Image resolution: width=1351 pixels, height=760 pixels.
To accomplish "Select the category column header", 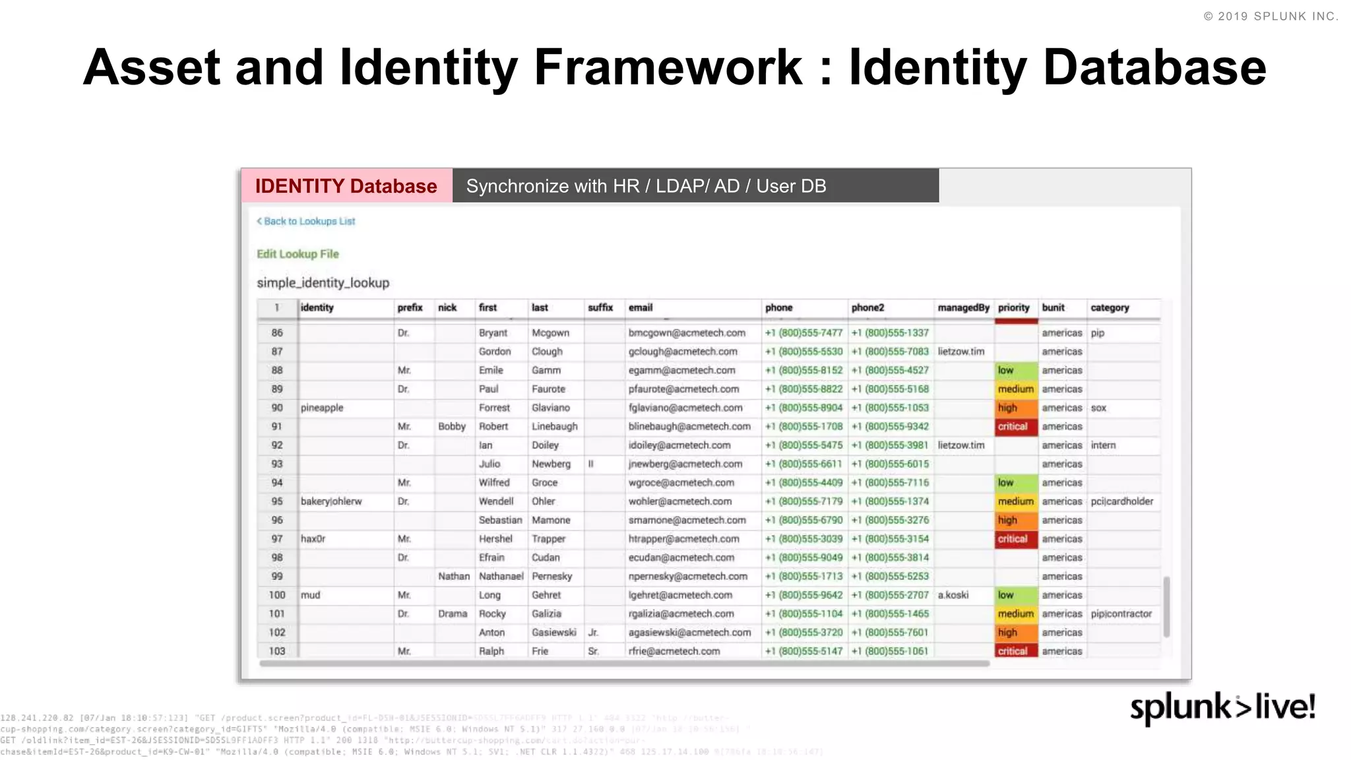I will [1123, 307].
